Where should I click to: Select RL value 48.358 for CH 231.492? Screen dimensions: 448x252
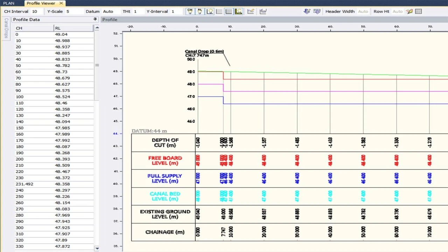pyautogui.click(x=73, y=184)
